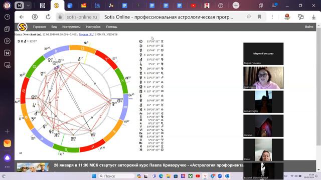Open the sidebar screenshot camera icon
The width and height of the screenshot is (321, 180).
pos(7,65)
